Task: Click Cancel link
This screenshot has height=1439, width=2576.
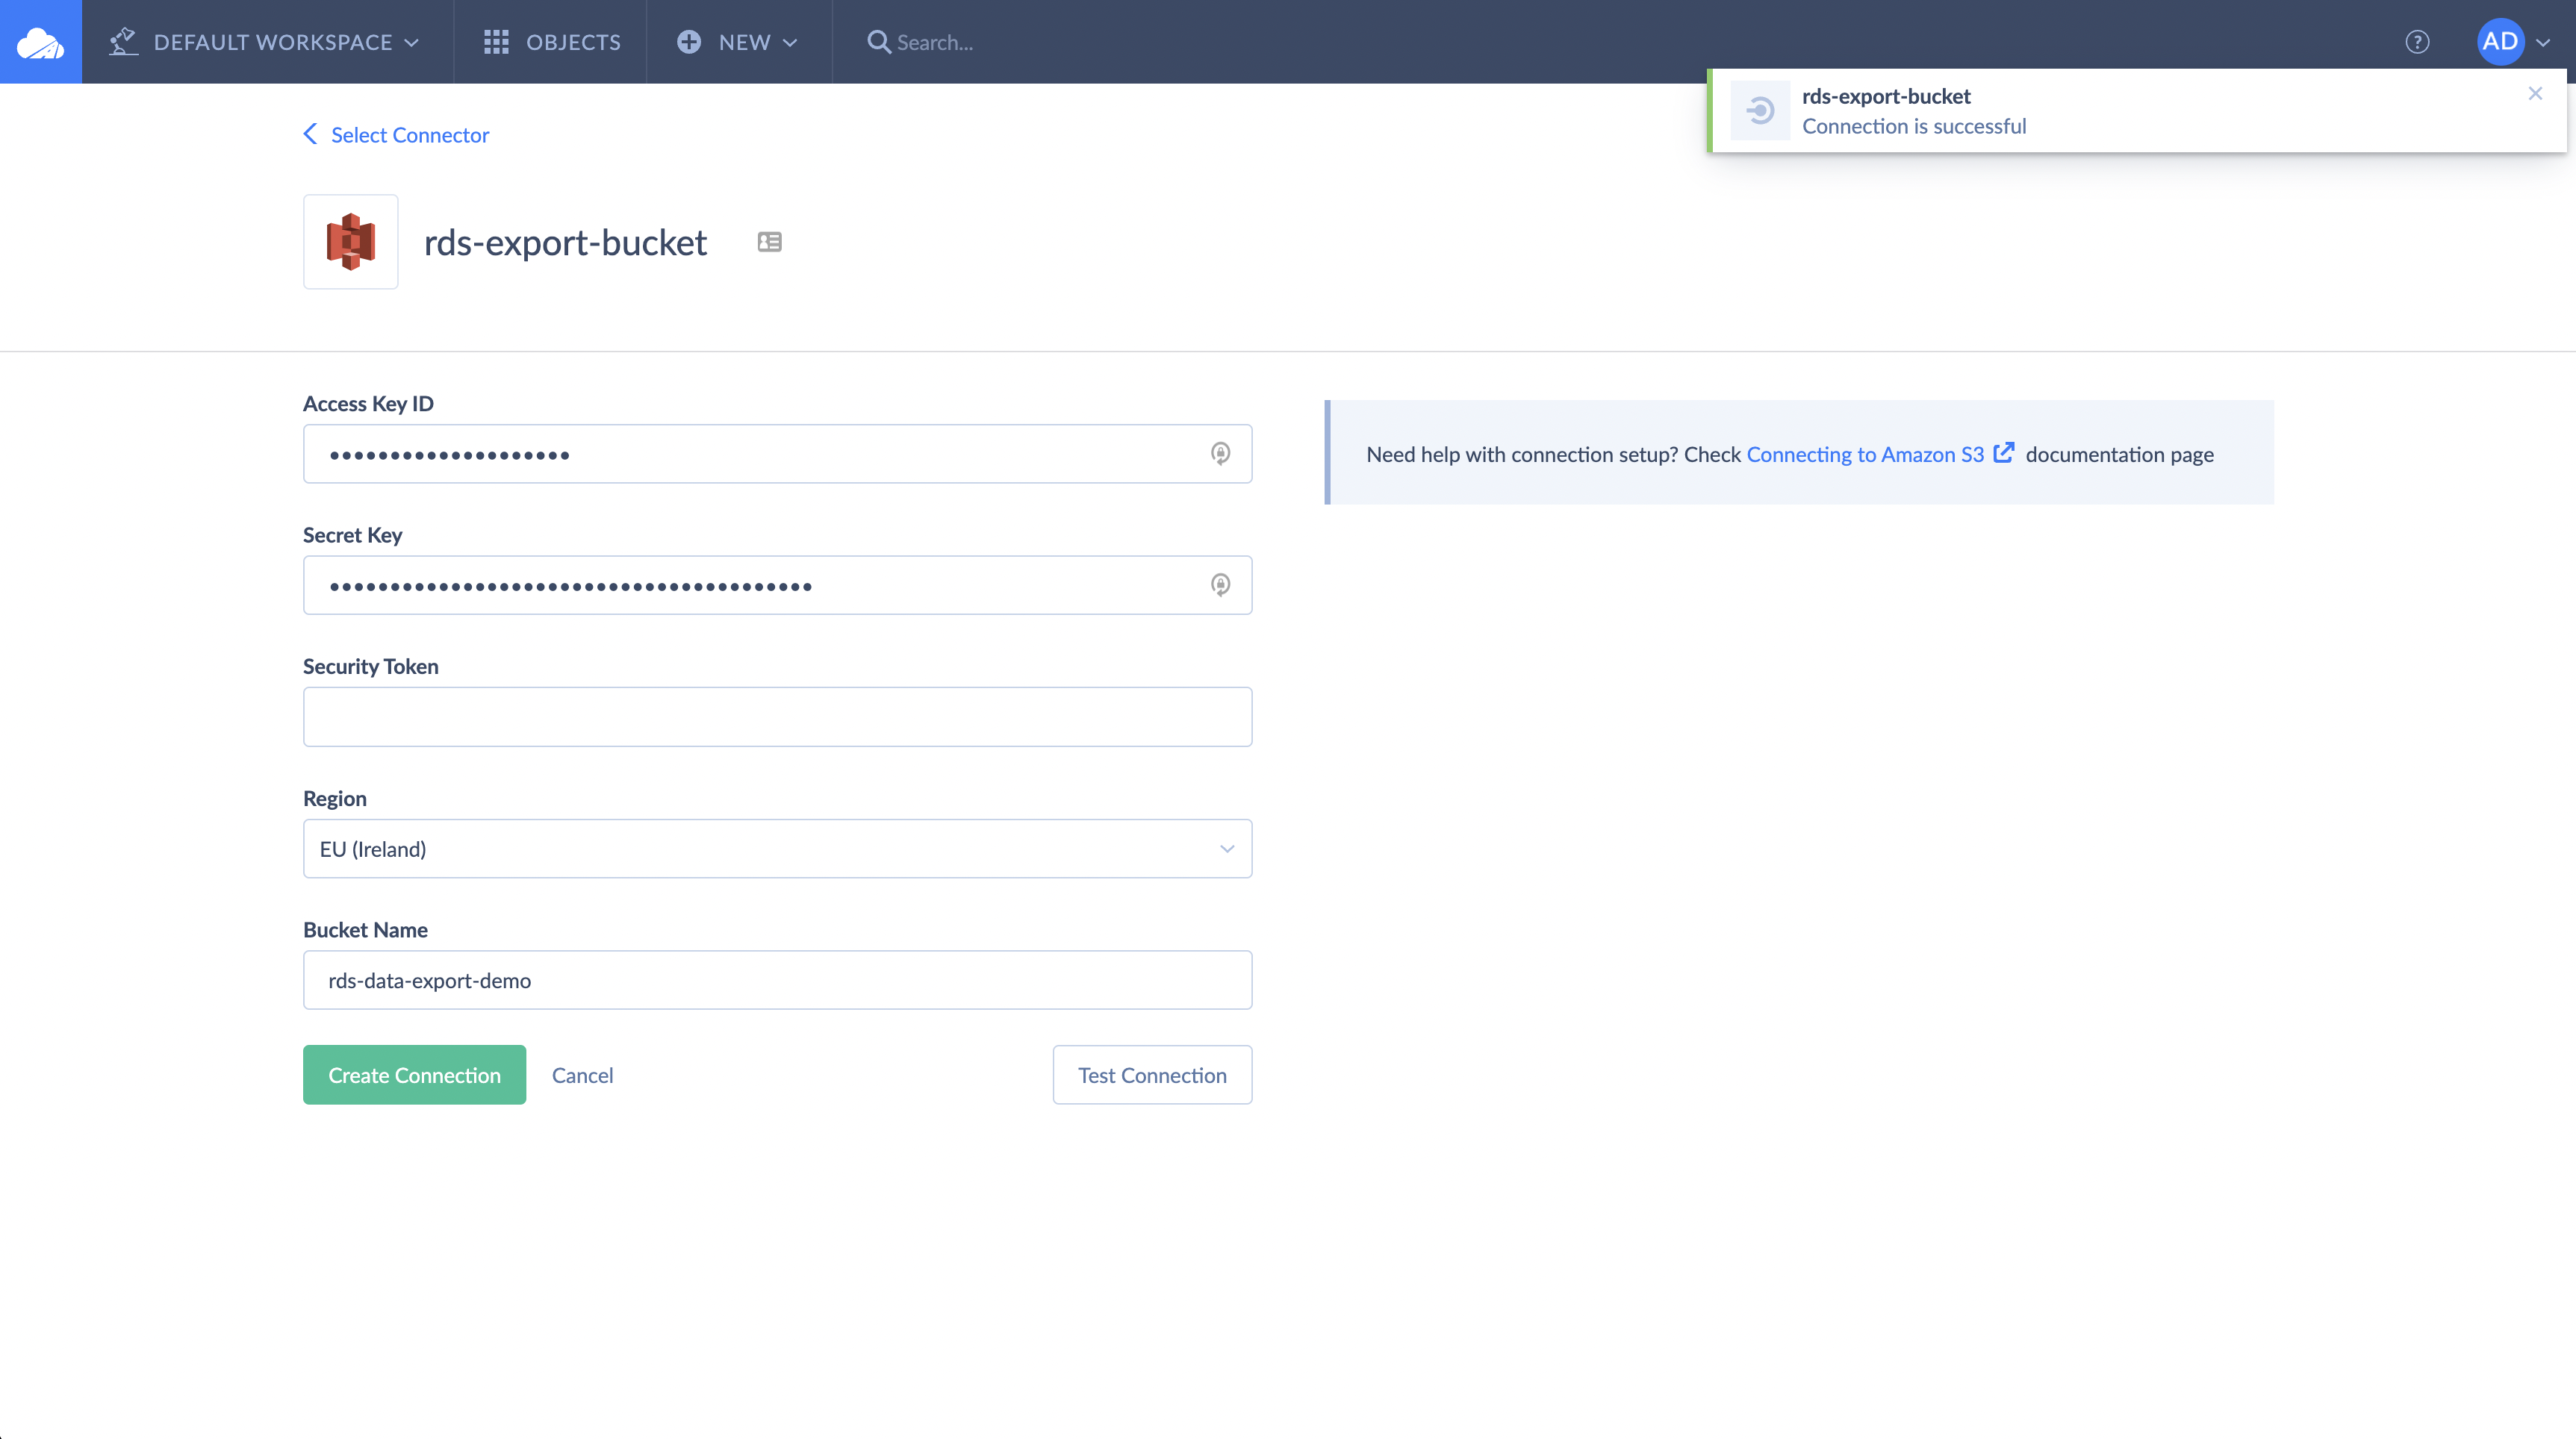Action: (x=582, y=1076)
